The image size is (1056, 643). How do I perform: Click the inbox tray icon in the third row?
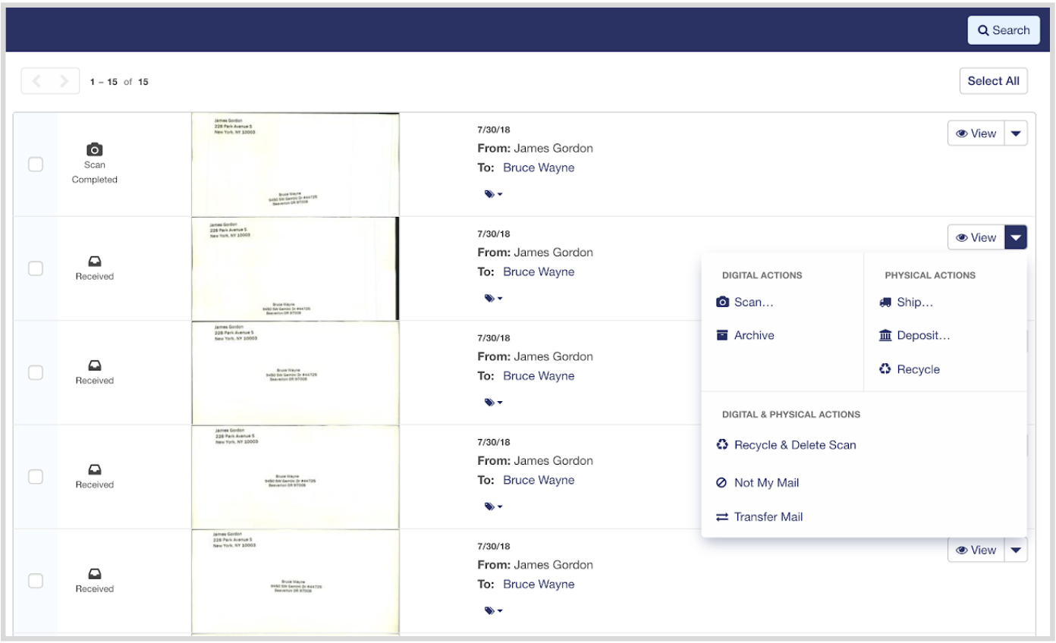[95, 364]
